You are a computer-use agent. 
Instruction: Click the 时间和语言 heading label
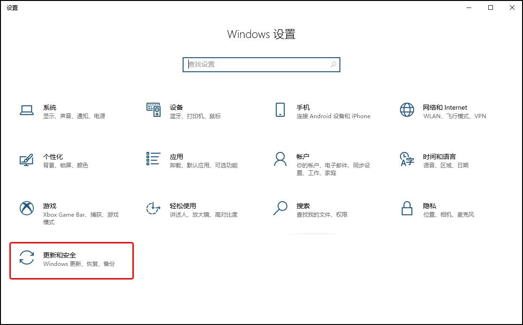coord(439,157)
